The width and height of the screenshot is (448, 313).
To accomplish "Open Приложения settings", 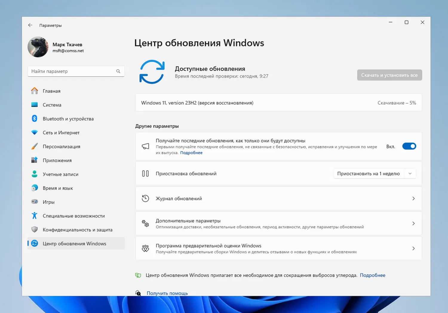I will point(76,160).
